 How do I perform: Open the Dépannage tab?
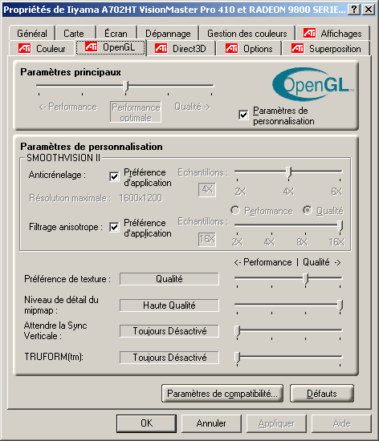168,34
